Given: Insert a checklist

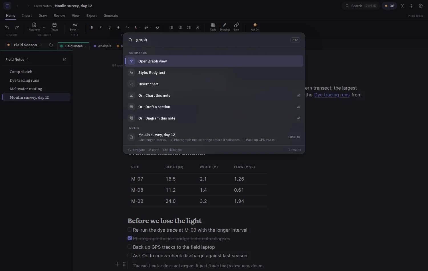Looking at the screenshot, I should (x=189, y=27).
